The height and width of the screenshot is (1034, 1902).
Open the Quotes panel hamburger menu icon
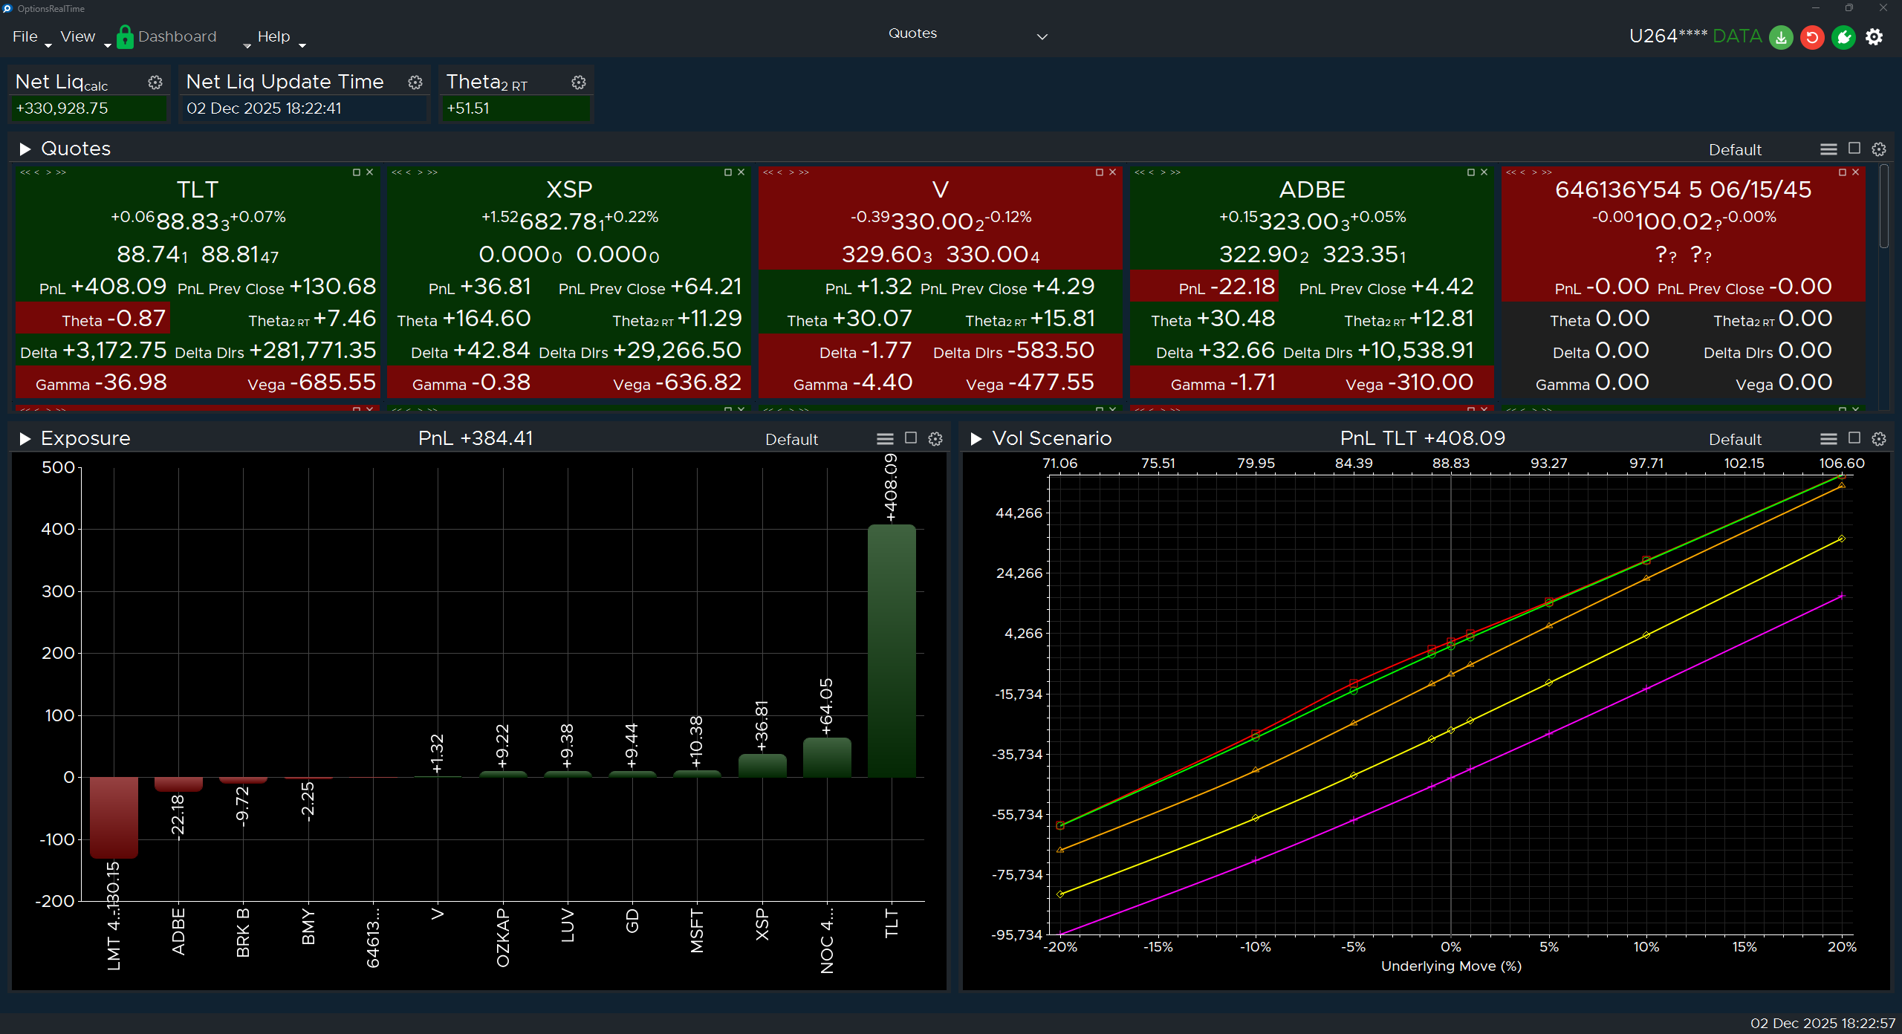pos(1828,149)
